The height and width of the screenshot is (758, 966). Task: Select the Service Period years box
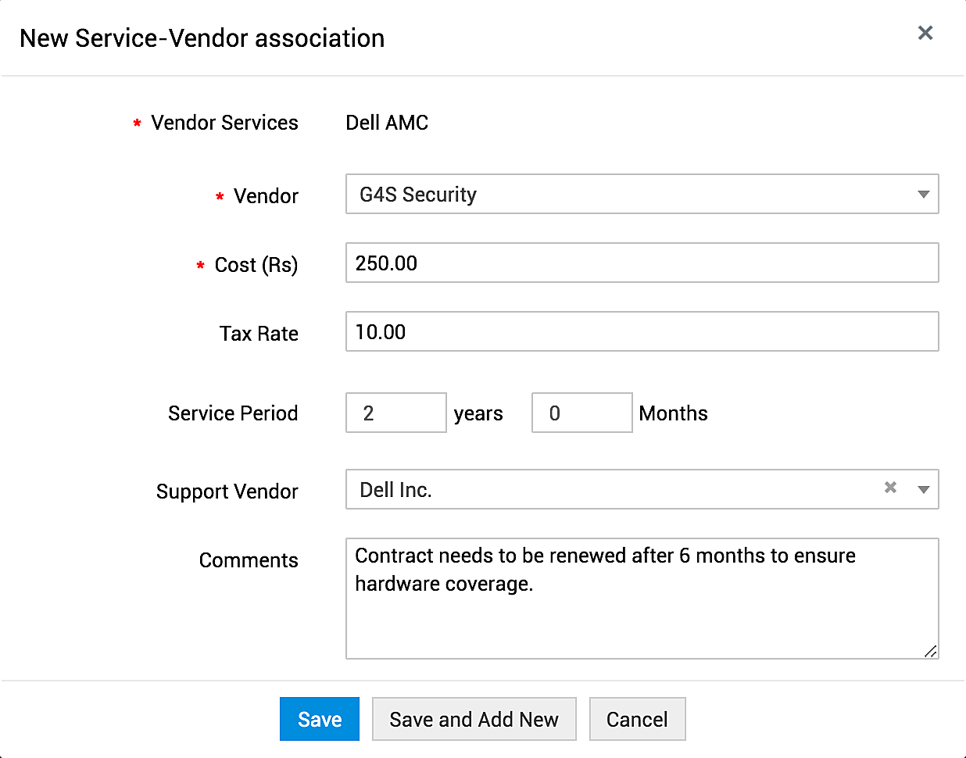pos(395,413)
